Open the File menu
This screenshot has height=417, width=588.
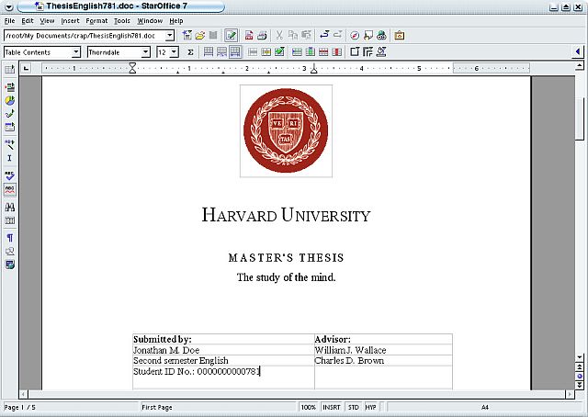coord(9,21)
